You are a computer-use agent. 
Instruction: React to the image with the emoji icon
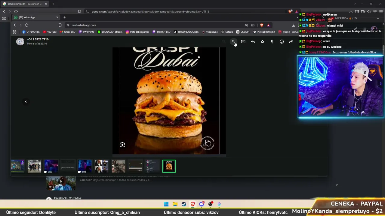click(282, 42)
